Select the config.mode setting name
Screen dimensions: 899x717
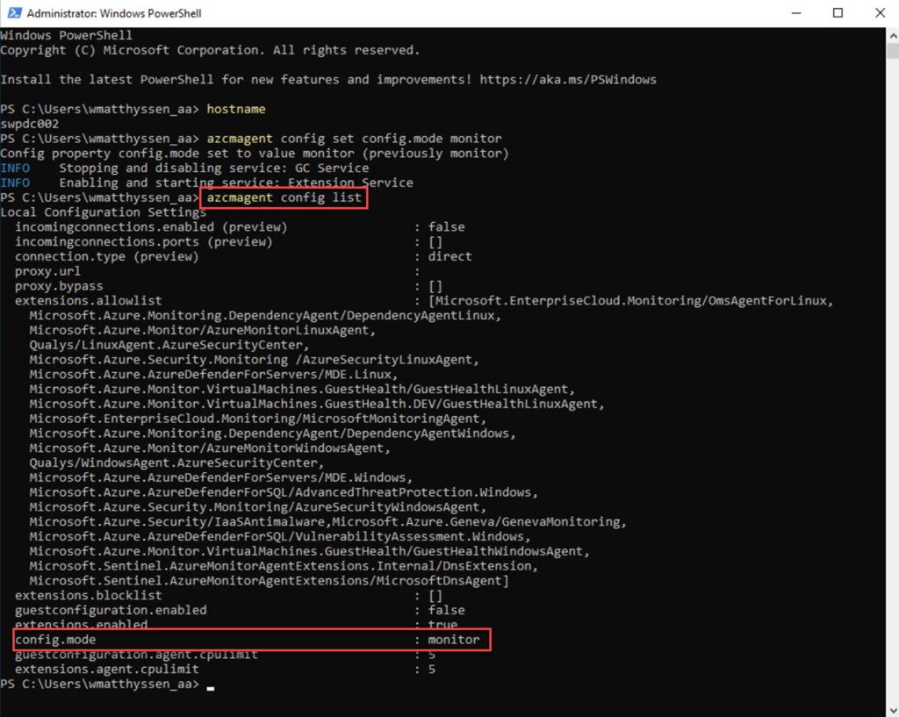(x=55, y=640)
